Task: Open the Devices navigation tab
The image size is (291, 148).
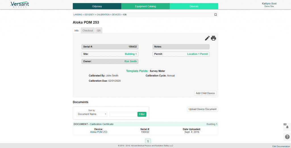Action: tap(194, 6)
